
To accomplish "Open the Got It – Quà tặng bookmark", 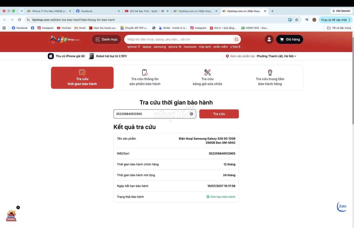I will pos(223,28).
